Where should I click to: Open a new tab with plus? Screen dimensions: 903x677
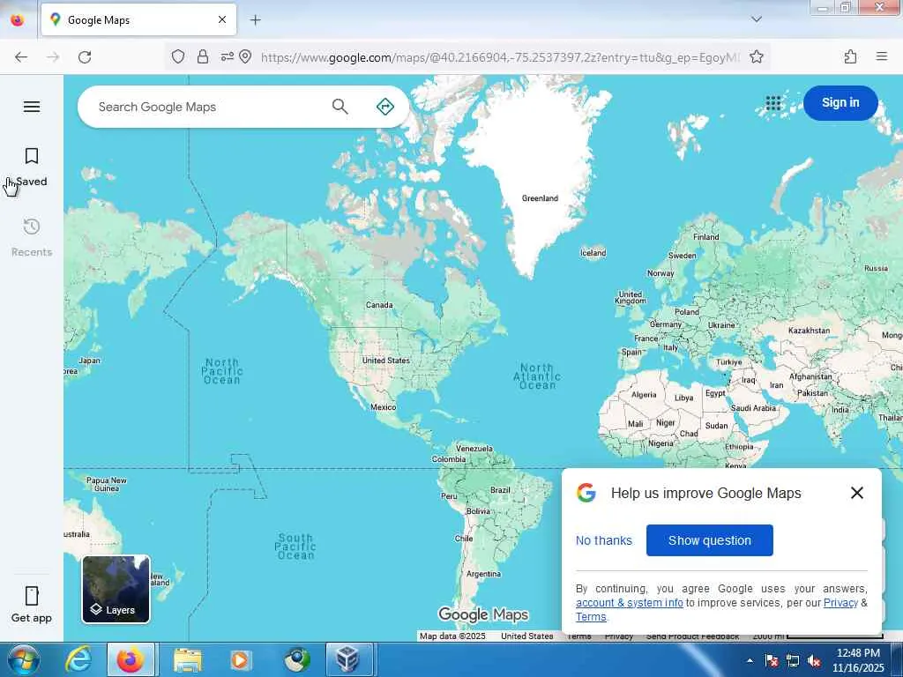(x=256, y=20)
